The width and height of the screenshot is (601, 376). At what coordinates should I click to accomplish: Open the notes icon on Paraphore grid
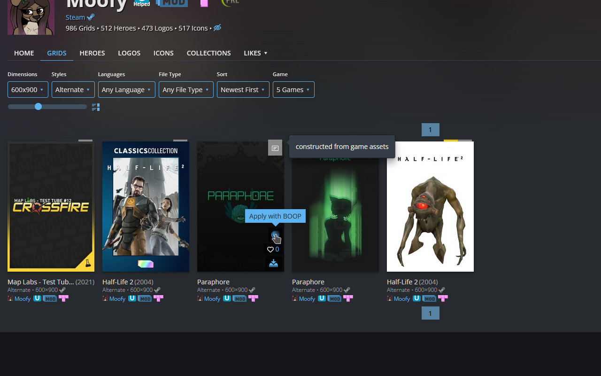point(275,148)
